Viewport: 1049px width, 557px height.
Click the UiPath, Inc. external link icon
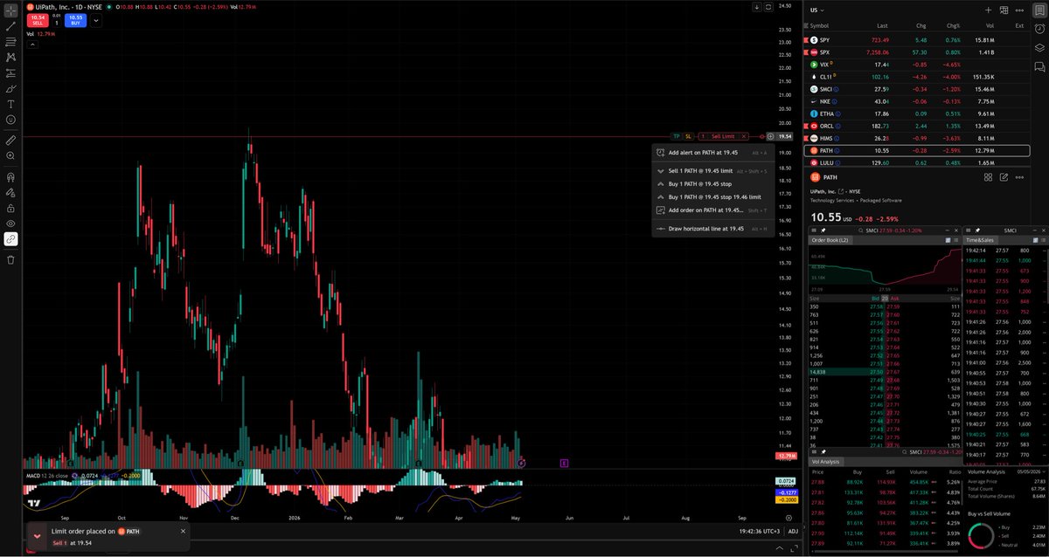point(842,190)
